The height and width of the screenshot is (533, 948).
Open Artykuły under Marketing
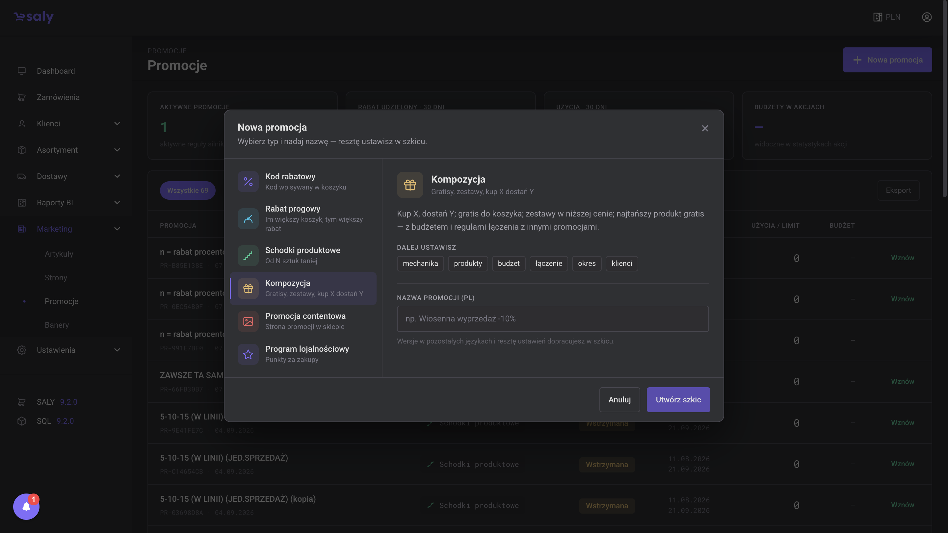point(59,254)
